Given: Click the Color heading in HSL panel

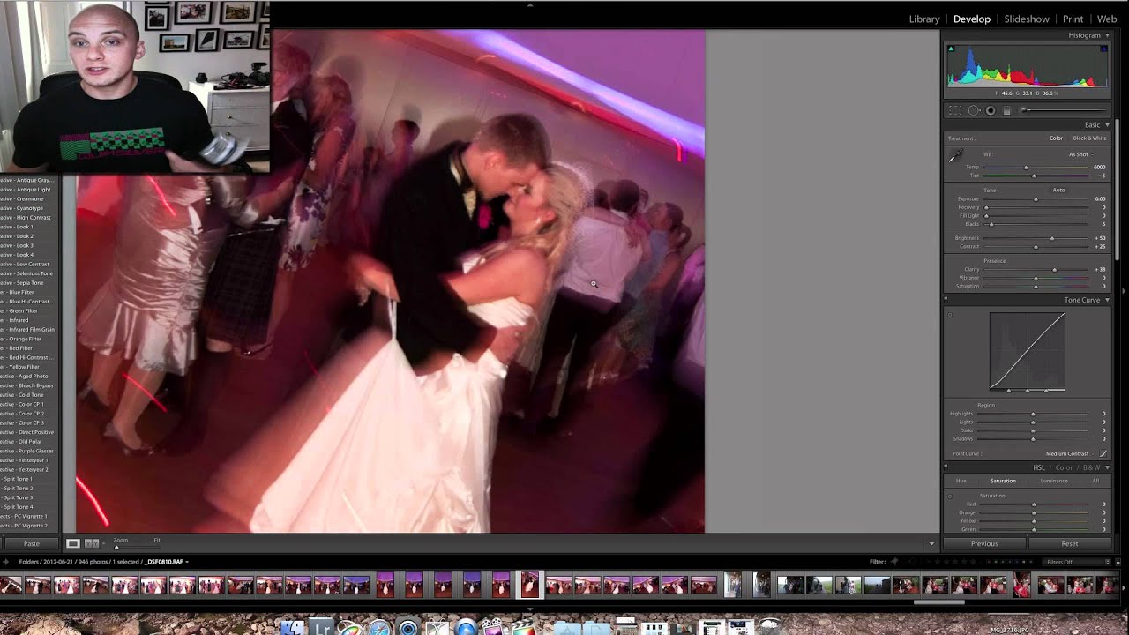Looking at the screenshot, I should (1065, 467).
